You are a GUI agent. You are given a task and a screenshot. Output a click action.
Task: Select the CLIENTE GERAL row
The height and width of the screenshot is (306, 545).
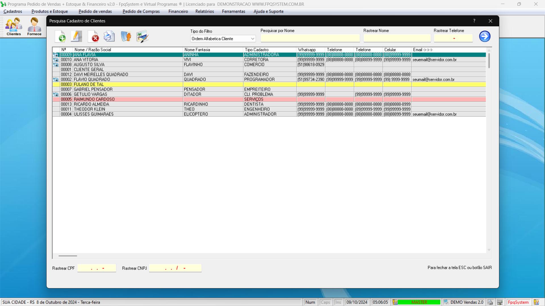(x=269, y=70)
